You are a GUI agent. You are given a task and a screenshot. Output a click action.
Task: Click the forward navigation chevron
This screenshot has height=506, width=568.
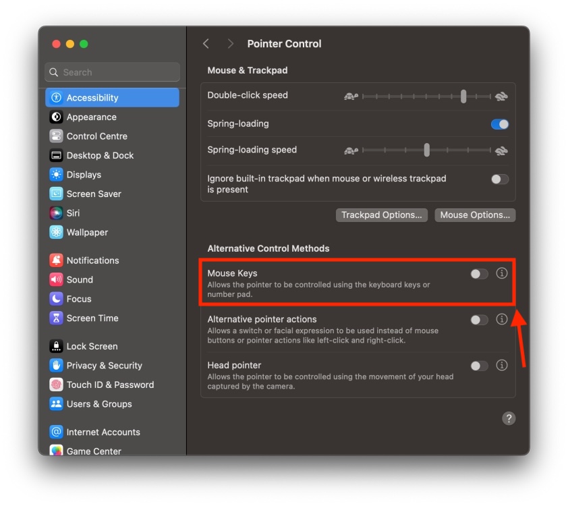(229, 43)
